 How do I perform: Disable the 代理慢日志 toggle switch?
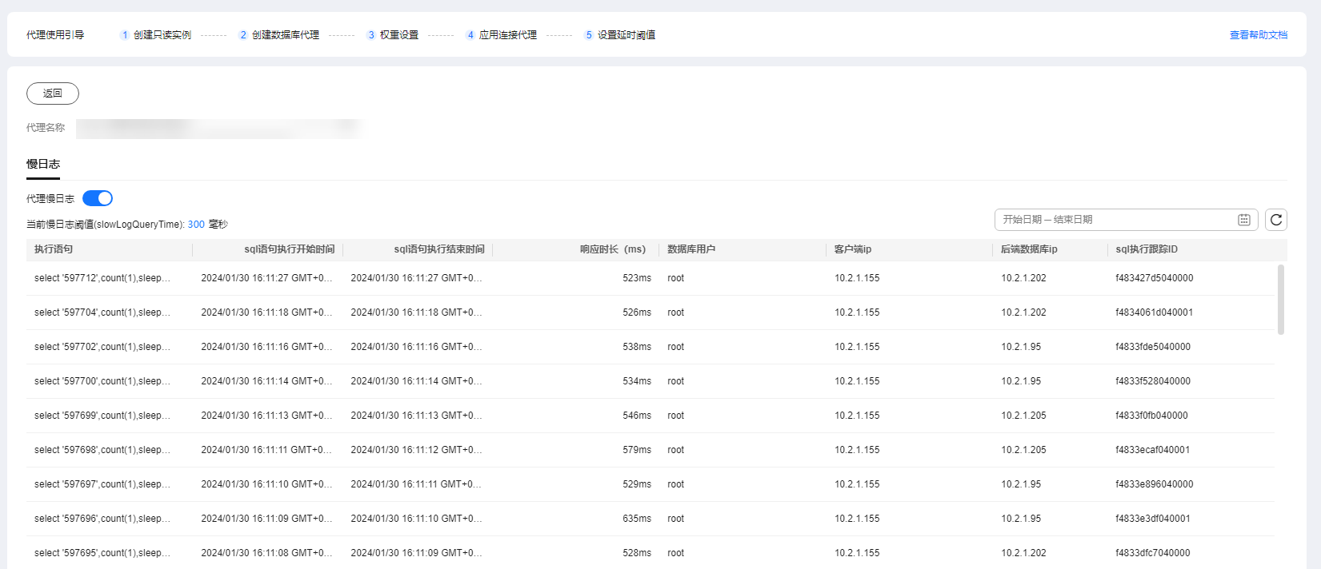point(98,198)
